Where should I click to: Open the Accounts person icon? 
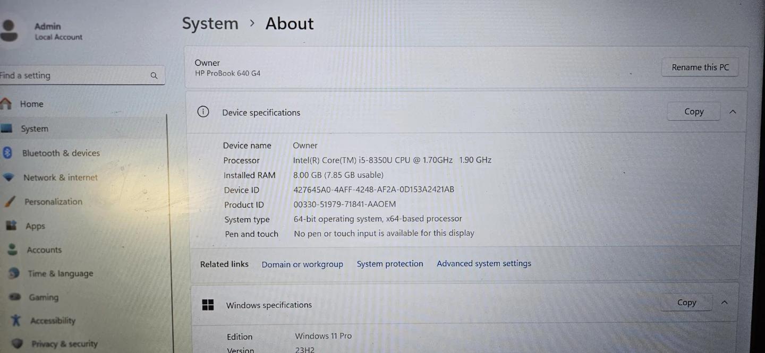[x=13, y=249]
